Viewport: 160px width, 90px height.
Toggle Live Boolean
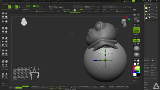(x=4, y=7)
